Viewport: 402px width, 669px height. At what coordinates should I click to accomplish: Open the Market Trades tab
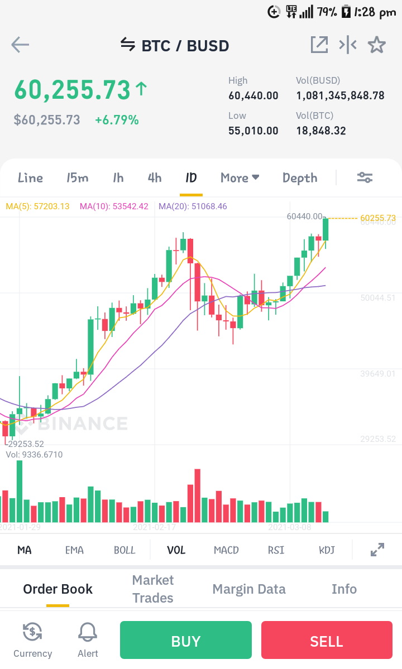(153, 589)
